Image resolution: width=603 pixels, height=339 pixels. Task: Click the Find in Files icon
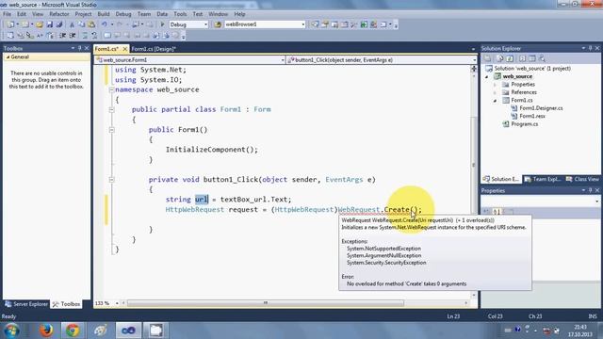(218, 24)
